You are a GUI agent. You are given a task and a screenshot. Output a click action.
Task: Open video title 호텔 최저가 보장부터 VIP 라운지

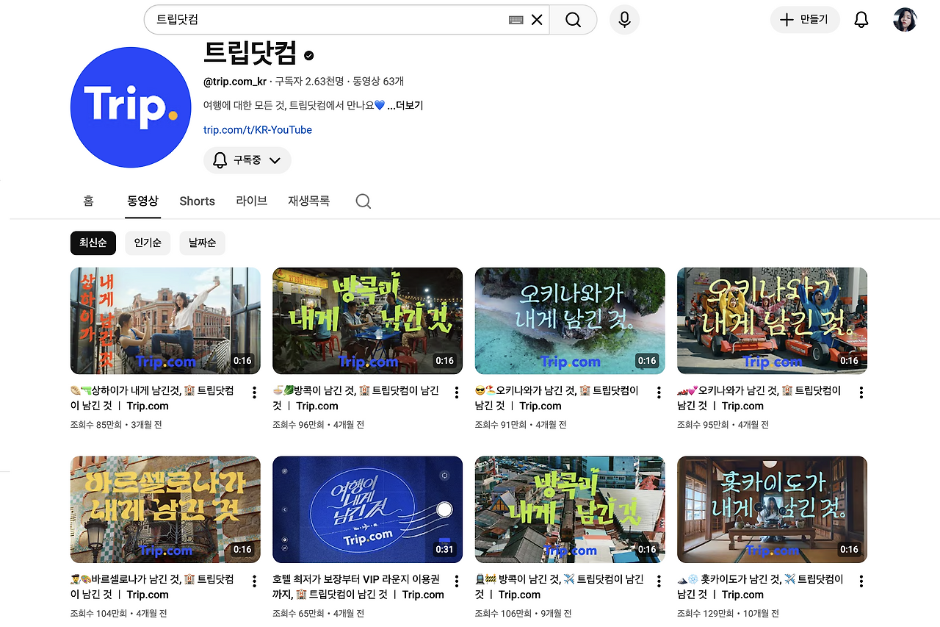(358, 587)
